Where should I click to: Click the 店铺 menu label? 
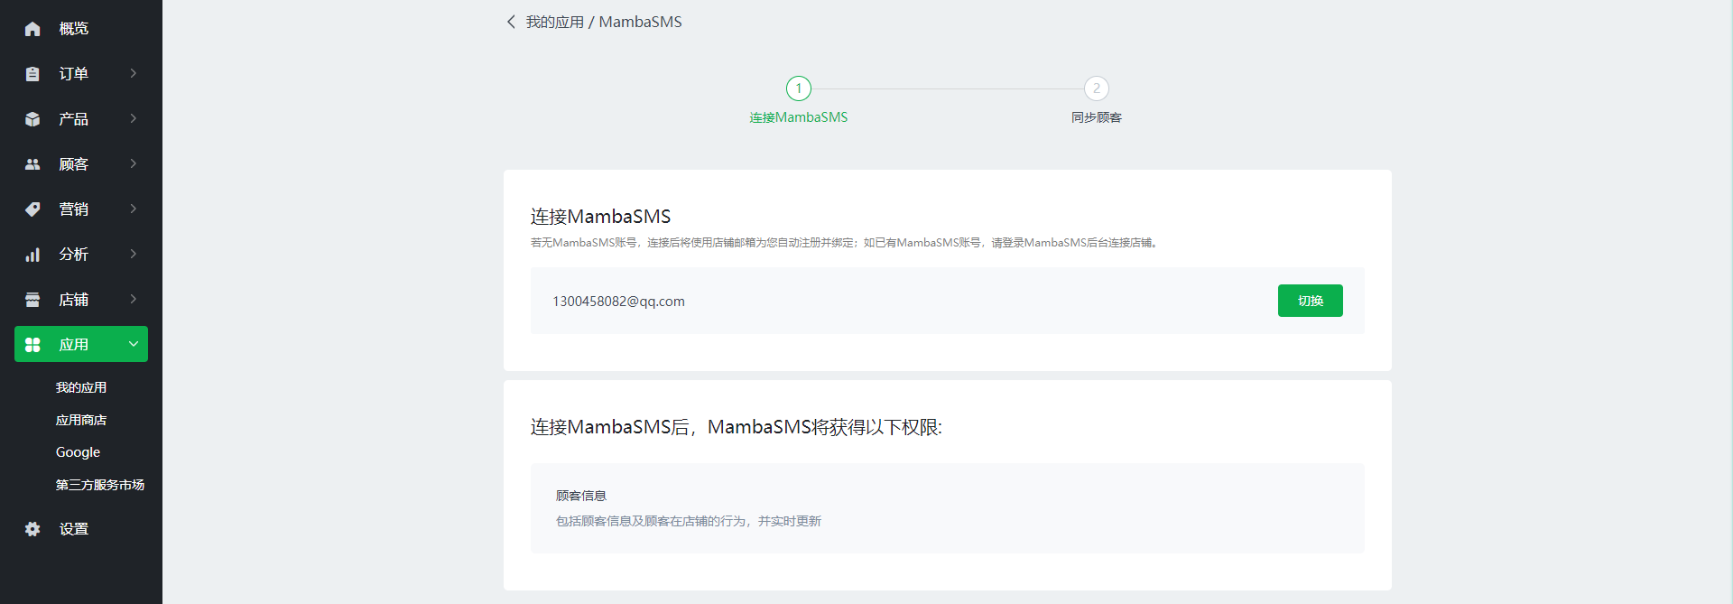click(74, 300)
